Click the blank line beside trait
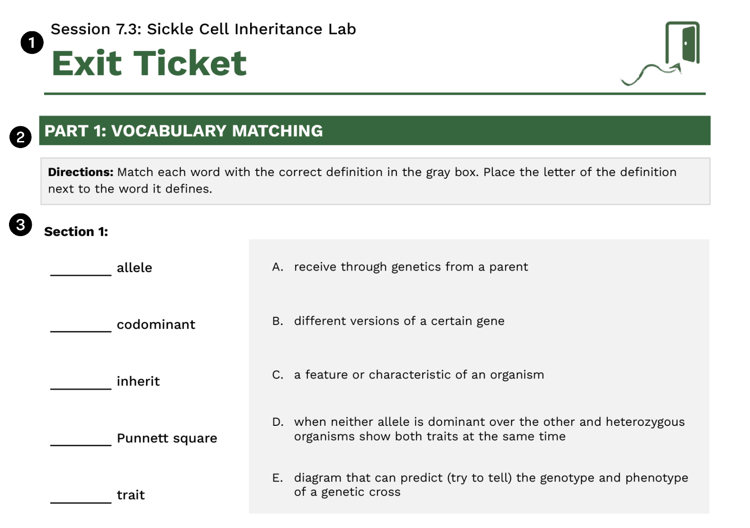750x528 pixels. click(81, 502)
